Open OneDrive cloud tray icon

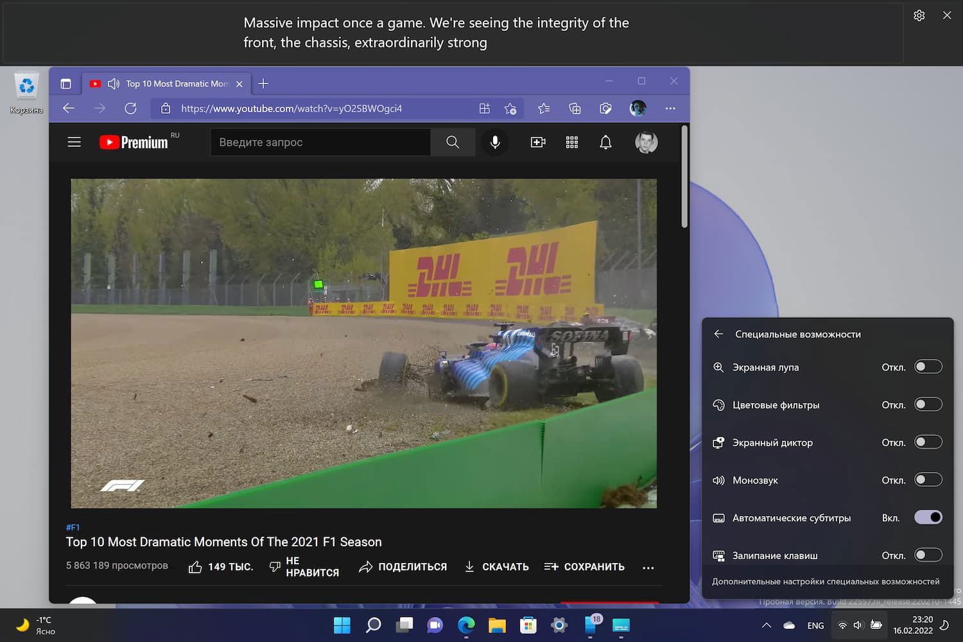pos(790,625)
